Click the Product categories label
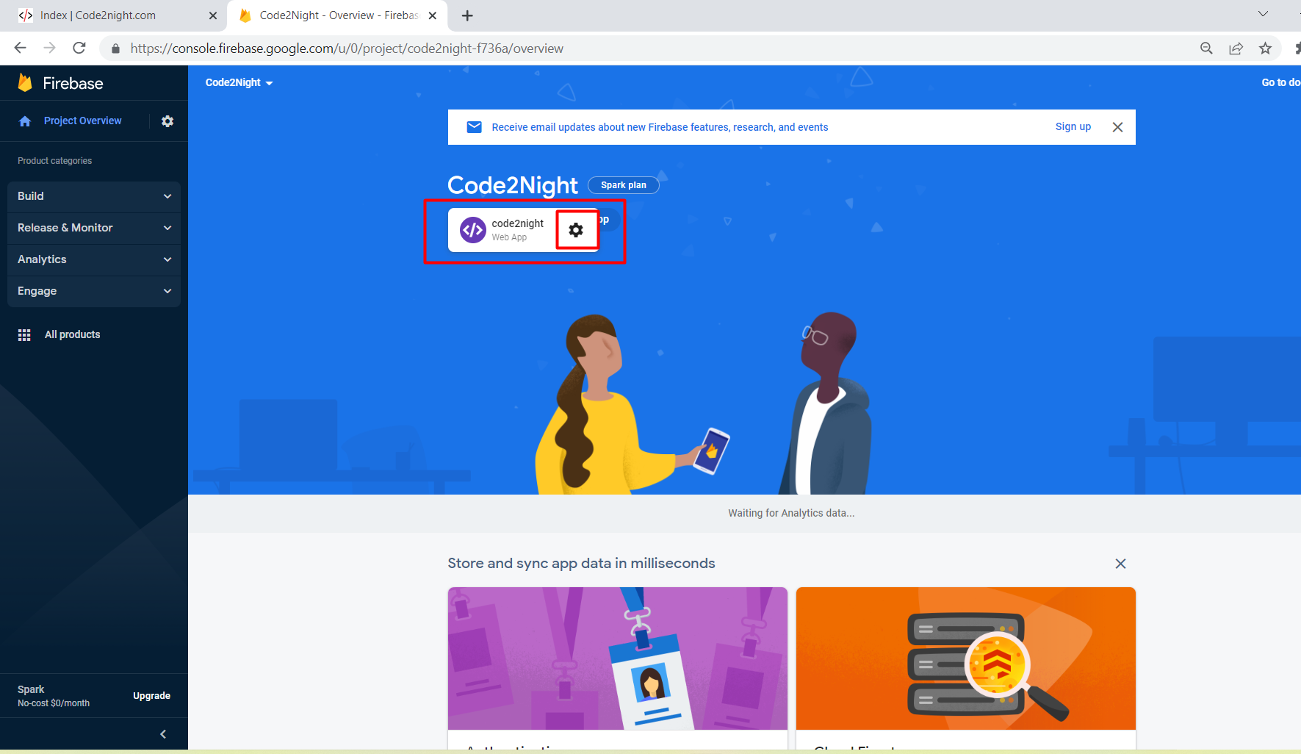Viewport: 1301px width, 754px height. click(x=55, y=161)
